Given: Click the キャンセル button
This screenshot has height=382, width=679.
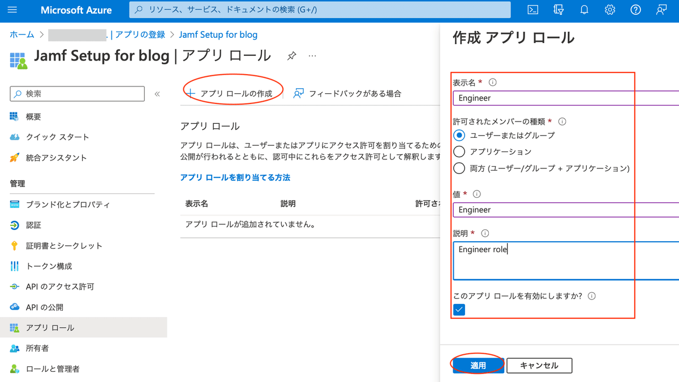Looking at the screenshot, I should click(x=539, y=366).
